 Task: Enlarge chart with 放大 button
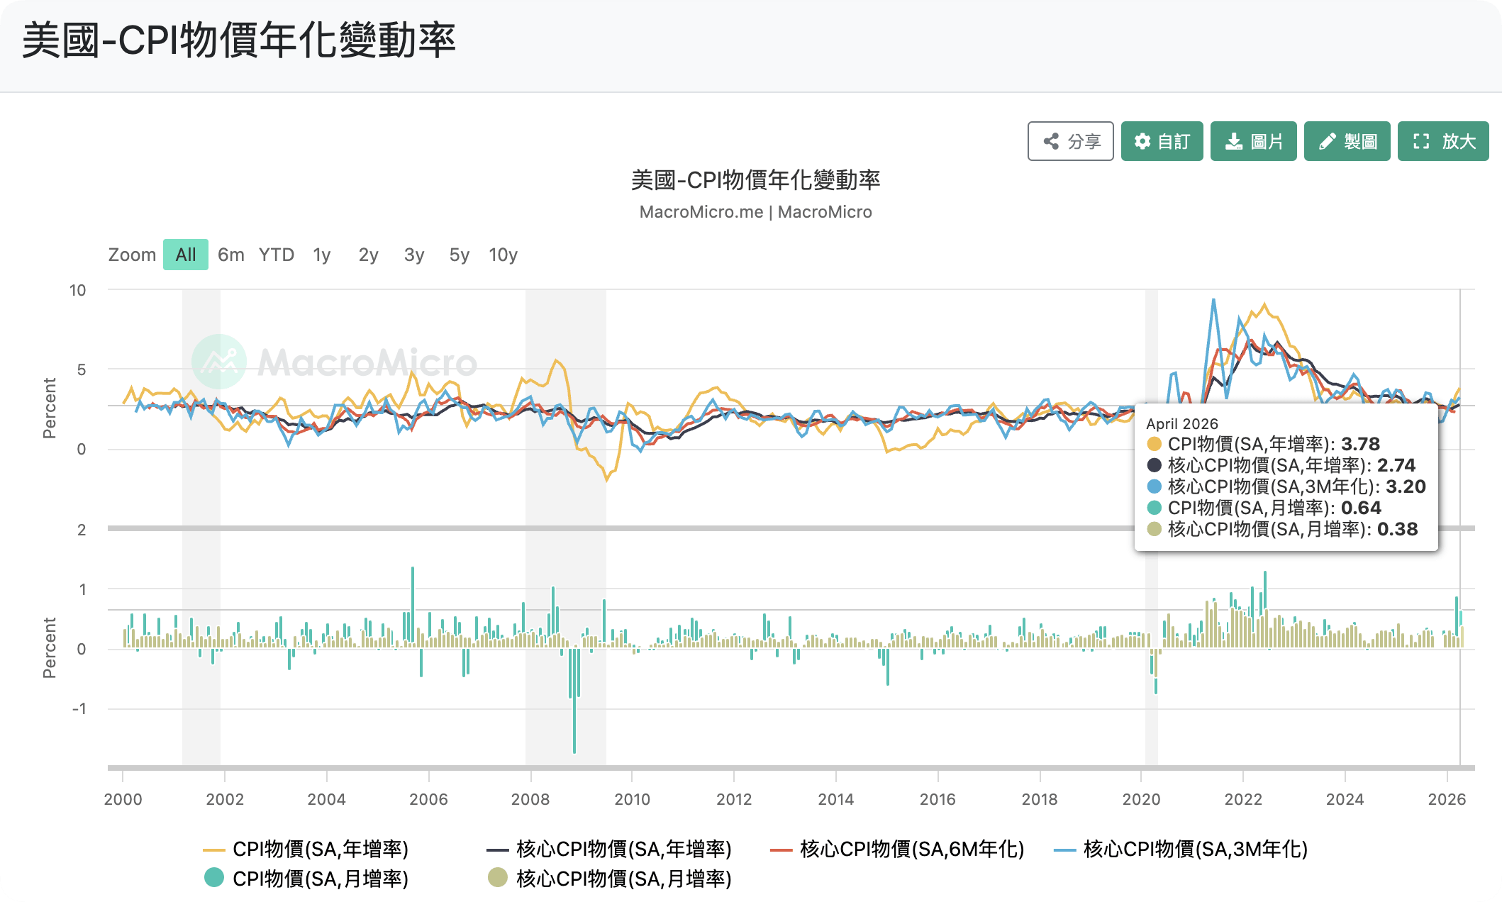tap(1442, 141)
